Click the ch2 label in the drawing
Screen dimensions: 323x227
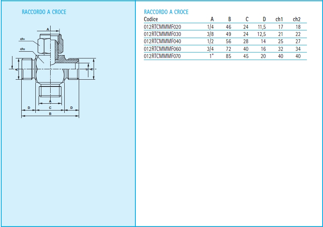[x=22, y=49]
